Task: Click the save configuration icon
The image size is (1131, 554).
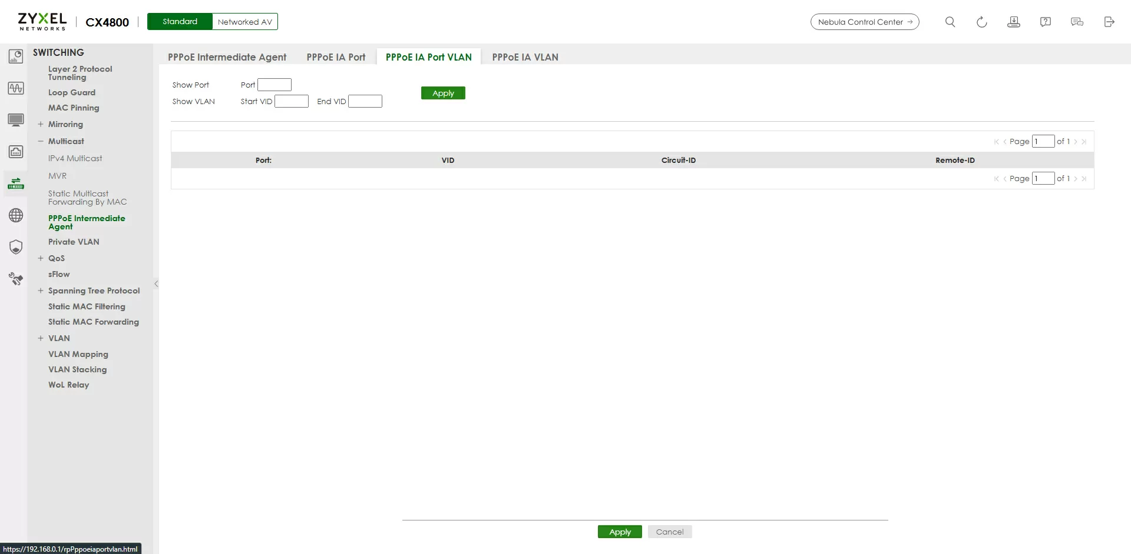Action: pos(1013,22)
